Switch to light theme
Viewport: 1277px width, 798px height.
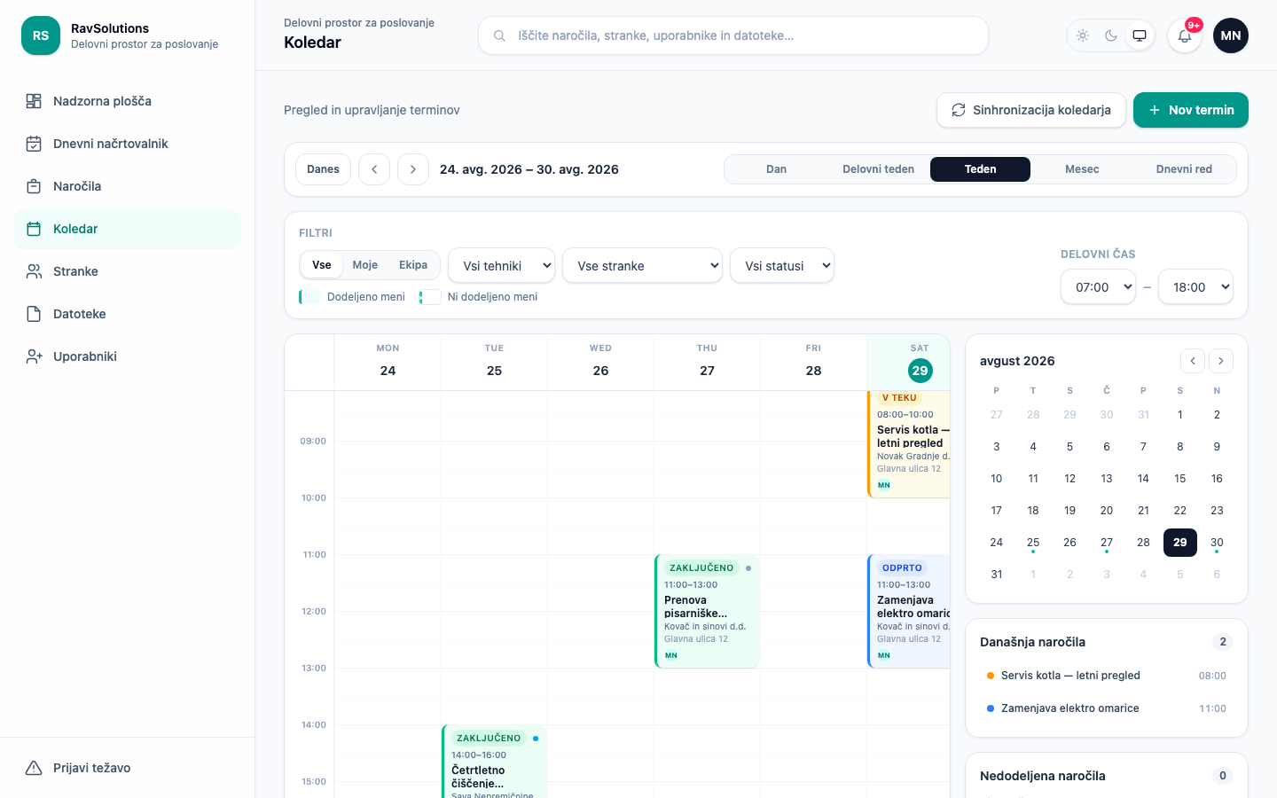click(1083, 35)
